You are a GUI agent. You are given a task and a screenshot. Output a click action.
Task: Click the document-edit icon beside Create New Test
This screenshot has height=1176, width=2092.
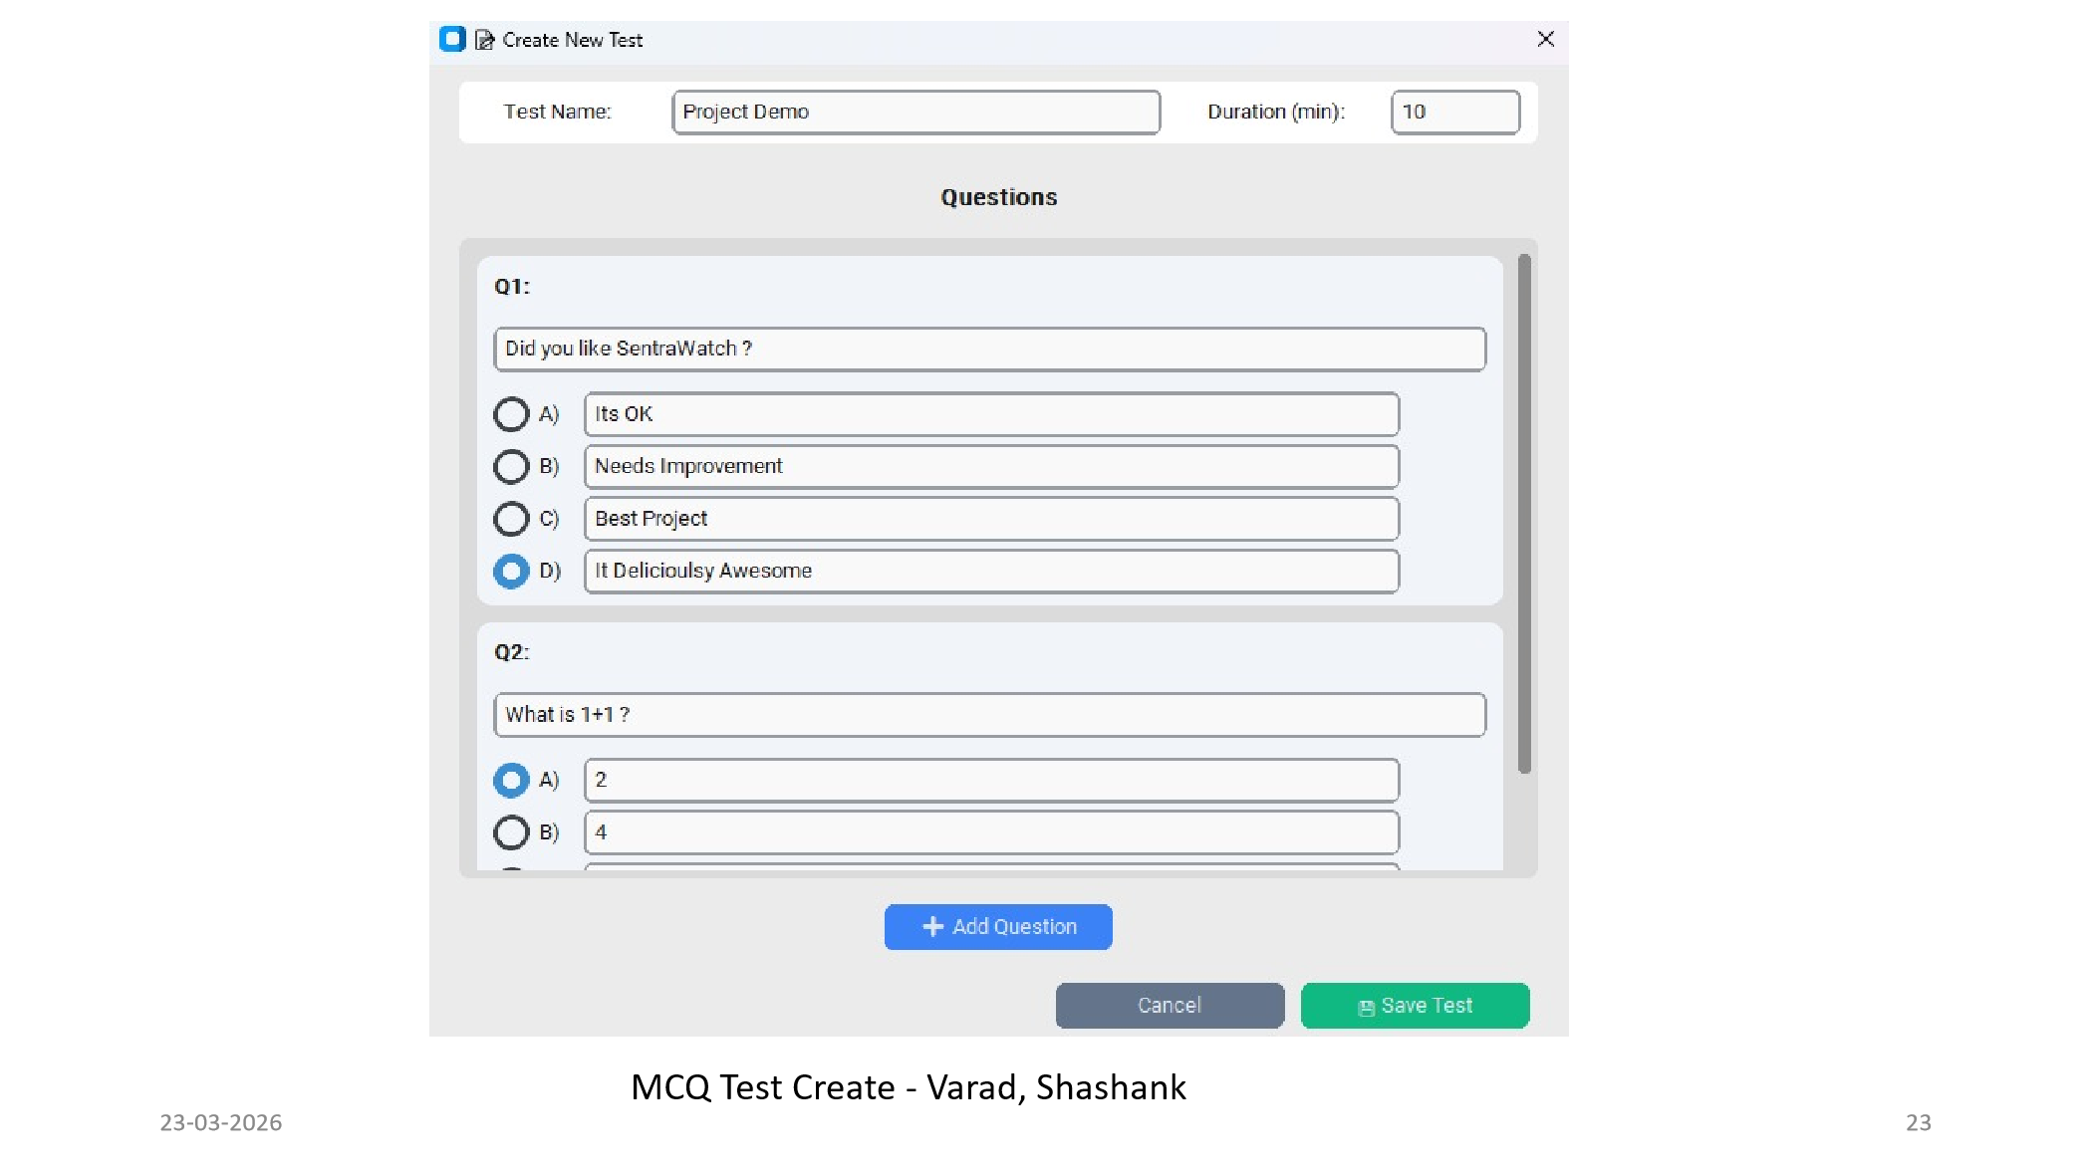[x=484, y=39]
